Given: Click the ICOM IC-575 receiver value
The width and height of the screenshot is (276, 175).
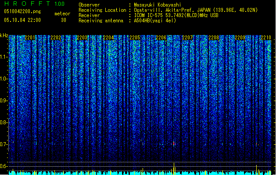Looking at the screenshot, I should click(176, 15).
